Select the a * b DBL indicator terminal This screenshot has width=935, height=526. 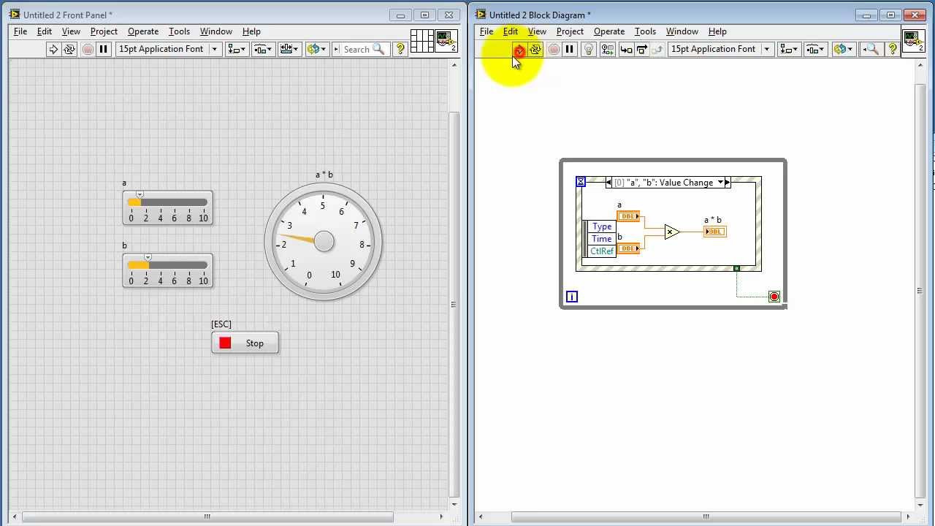(715, 232)
